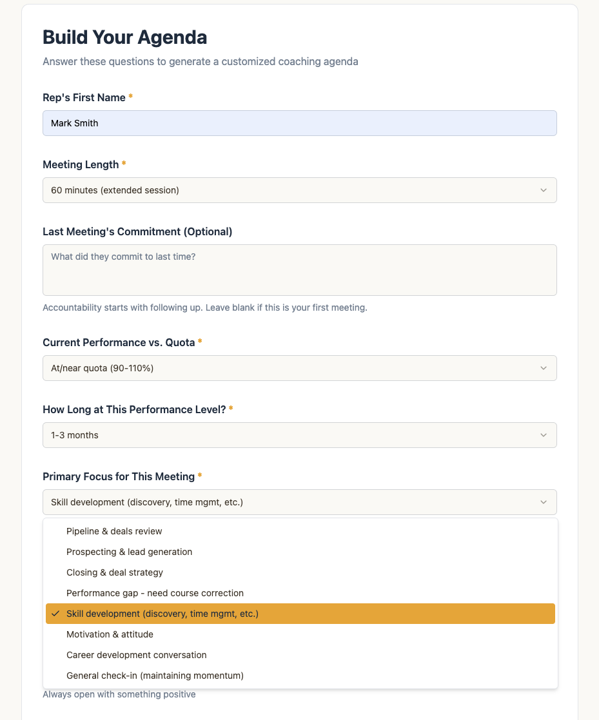Choose Prospecting & lead generation option

click(x=129, y=552)
